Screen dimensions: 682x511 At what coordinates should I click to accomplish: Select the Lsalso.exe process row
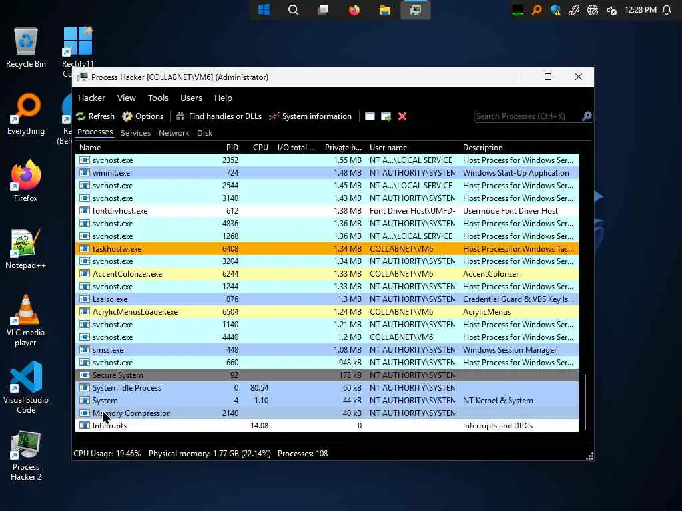tap(326, 299)
